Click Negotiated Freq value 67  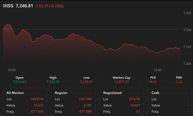pos(138,111)
